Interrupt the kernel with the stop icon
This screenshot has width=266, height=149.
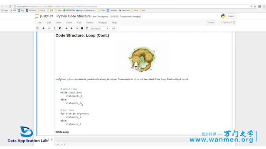coord(82,29)
